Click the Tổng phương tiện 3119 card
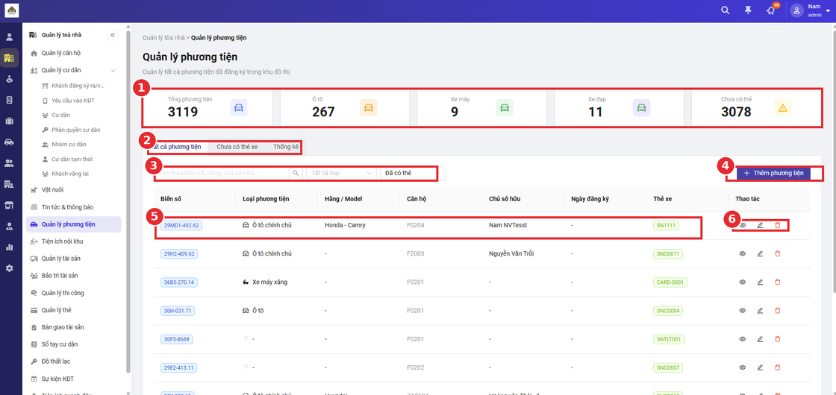Screen dimensions: 836x395 tap(208, 107)
